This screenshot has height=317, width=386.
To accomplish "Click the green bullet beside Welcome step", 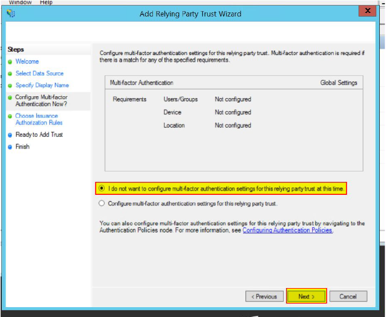I will (10, 62).
